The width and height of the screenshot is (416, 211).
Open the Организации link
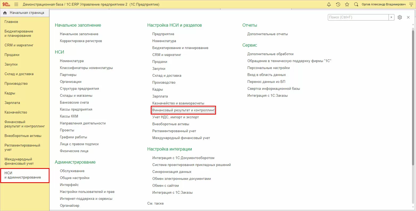[x=71, y=82]
